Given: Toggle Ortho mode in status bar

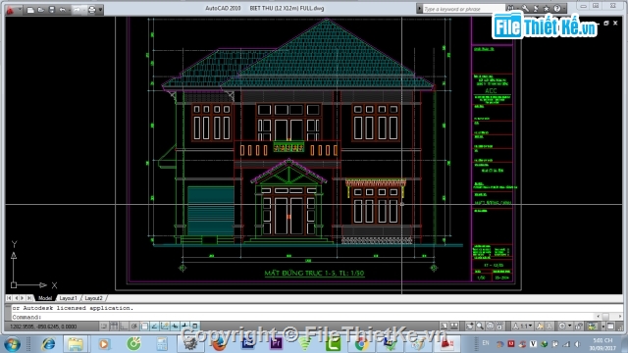Looking at the screenshot, I should [x=125, y=327].
